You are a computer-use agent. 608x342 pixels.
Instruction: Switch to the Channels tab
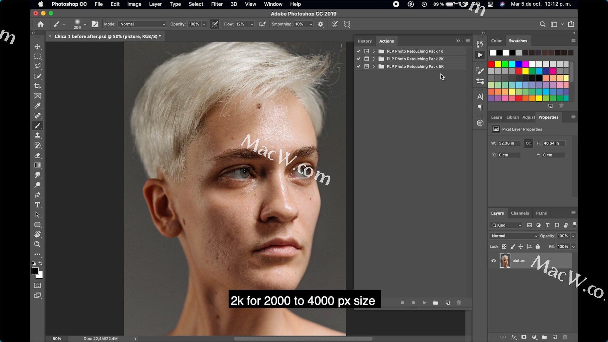click(520, 213)
